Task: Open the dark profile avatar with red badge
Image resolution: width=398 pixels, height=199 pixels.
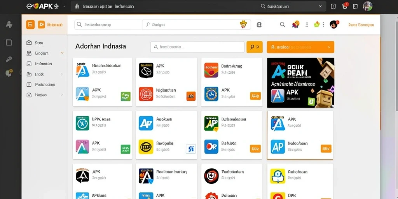Action: coord(334,24)
